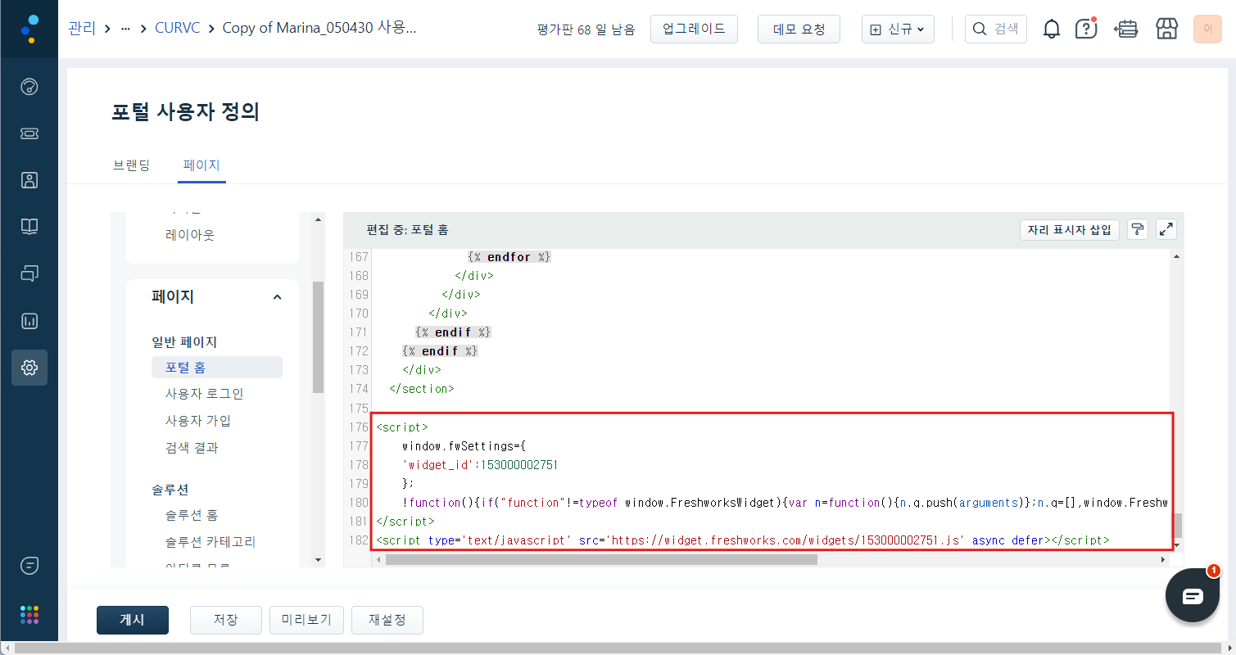Select 검색 결과 page
Image resolution: width=1236 pixels, height=655 pixels.
pyautogui.click(x=192, y=448)
